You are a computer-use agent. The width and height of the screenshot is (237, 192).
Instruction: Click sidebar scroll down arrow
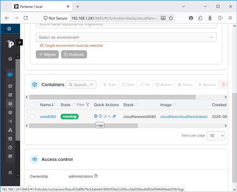click(x=18, y=175)
